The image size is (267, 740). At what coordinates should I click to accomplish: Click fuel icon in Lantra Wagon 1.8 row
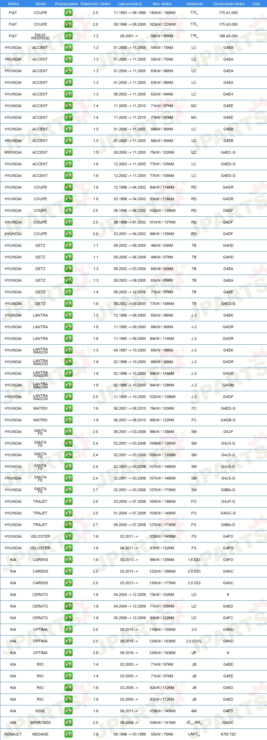coord(68,385)
